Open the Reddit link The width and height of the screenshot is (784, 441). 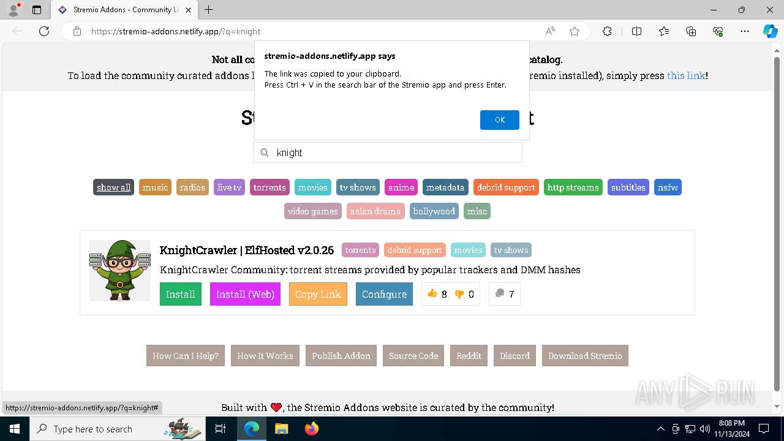pos(469,356)
